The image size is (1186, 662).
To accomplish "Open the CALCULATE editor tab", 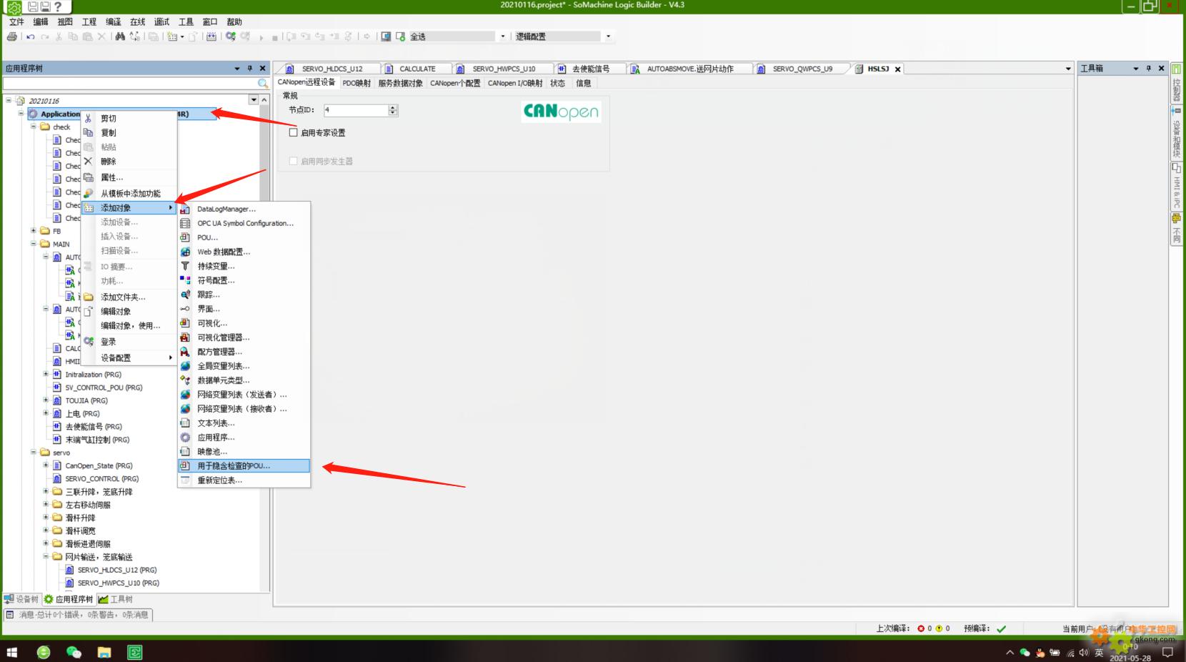I will [417, 69].
